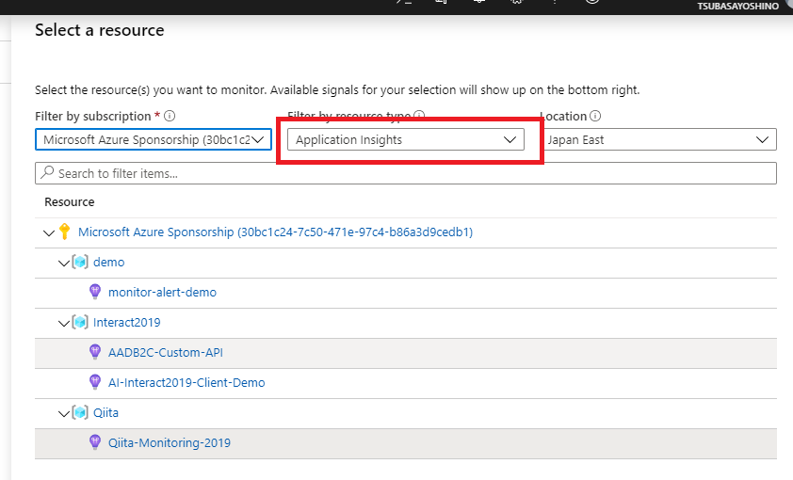Click the info icon next to Filter by resource type
The image size is (793, 480).
click(x=419, y=115)
